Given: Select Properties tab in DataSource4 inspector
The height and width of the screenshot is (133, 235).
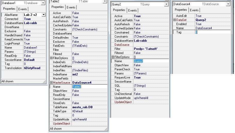Looking at the screenshot, I should click(181, 10).
